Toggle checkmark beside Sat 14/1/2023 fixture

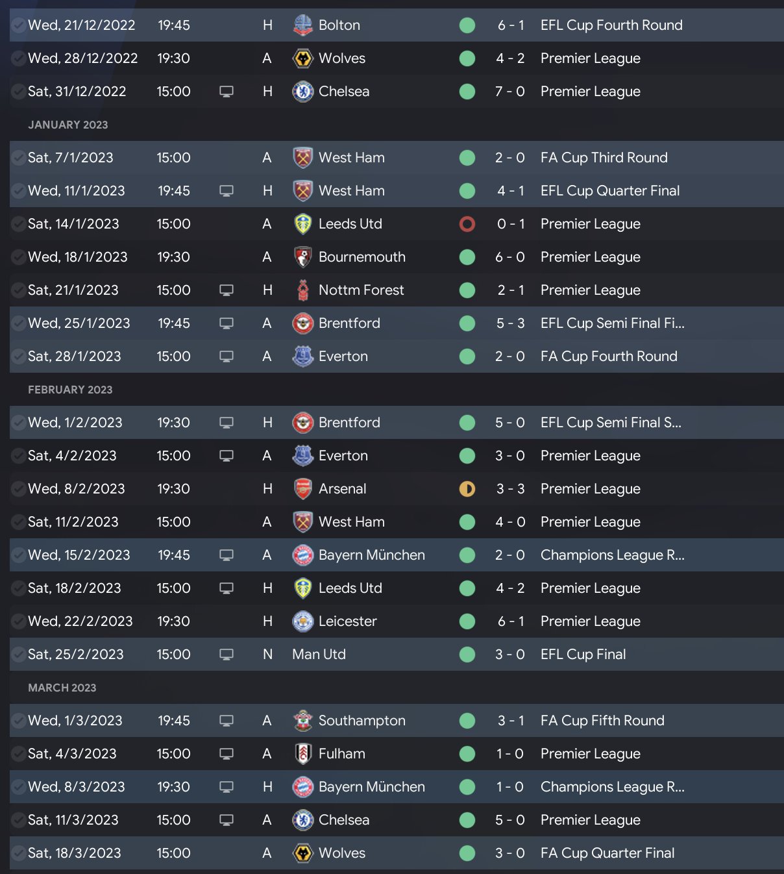coord(18,224)
